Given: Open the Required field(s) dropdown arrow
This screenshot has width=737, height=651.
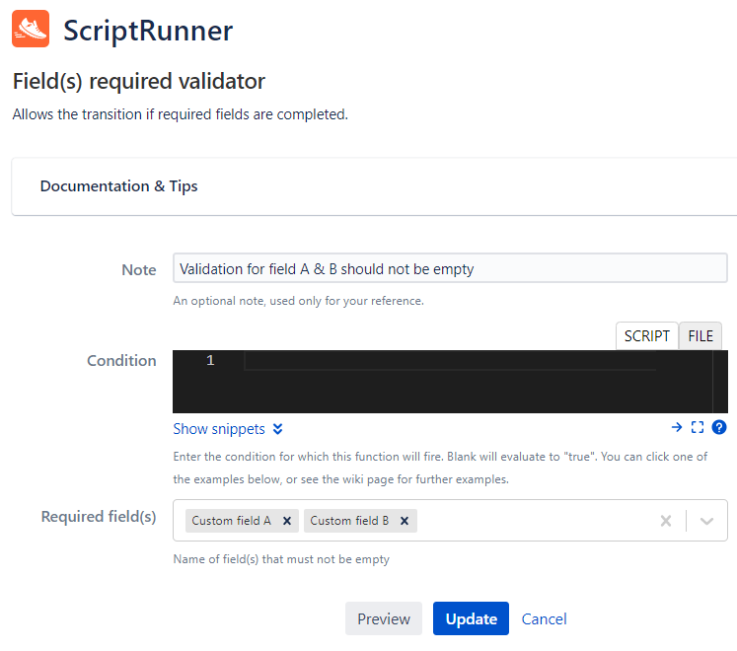Looking at the screenshot, I should 706,521.
